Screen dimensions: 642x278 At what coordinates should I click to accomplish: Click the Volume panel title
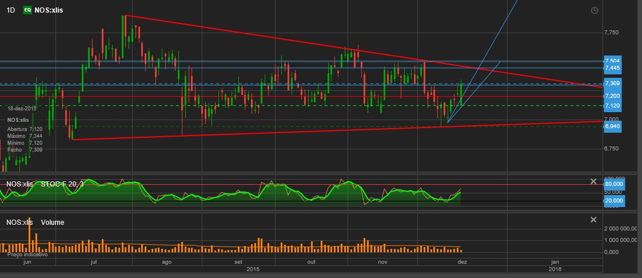coord(53,223)
